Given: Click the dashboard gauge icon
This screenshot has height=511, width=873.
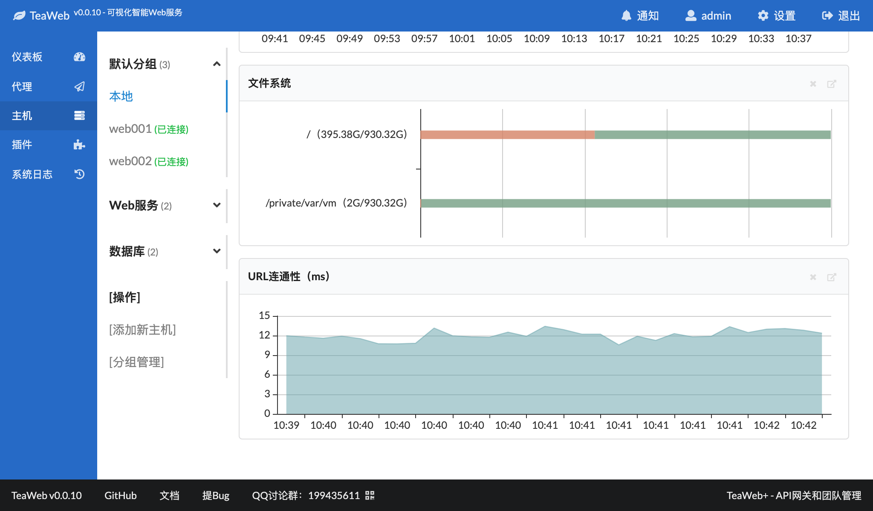Looking at the screenshot, I should point(79,57).
